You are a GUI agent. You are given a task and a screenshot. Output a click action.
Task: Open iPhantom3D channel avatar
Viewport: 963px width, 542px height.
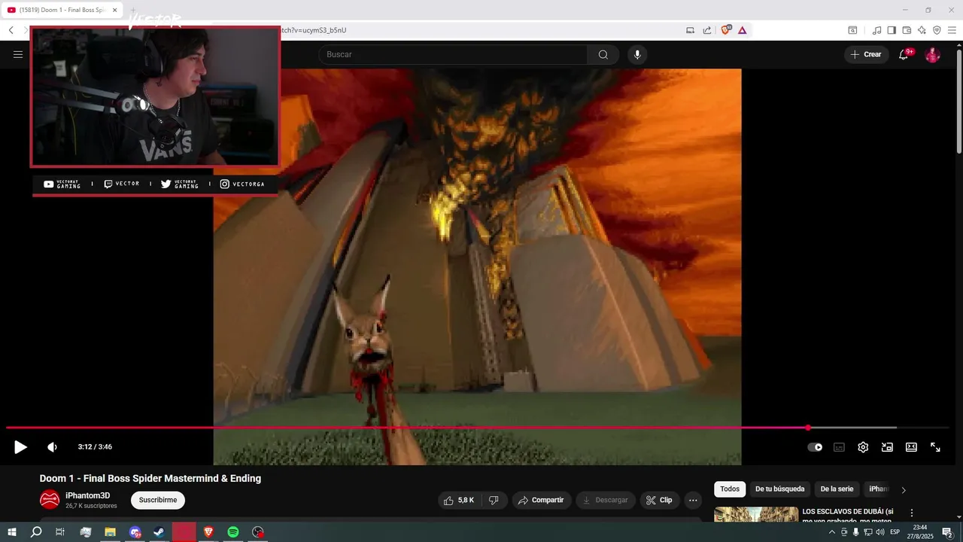50,500
